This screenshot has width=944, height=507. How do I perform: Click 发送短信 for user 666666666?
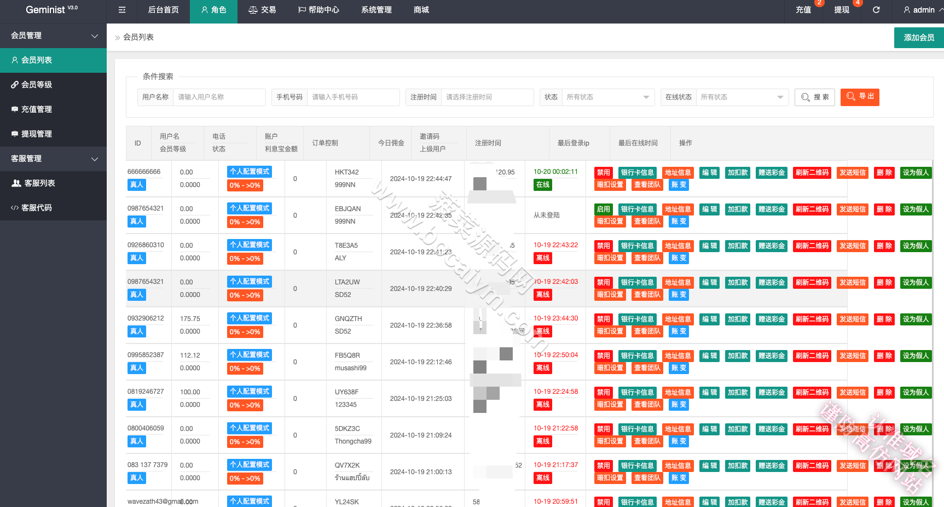(853, 173)
